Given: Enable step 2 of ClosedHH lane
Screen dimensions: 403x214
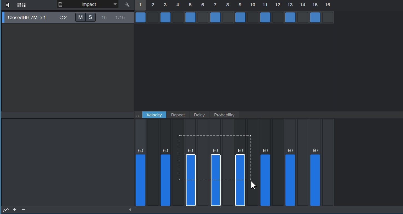Looking at the screenshot, I should pos(153,17).
